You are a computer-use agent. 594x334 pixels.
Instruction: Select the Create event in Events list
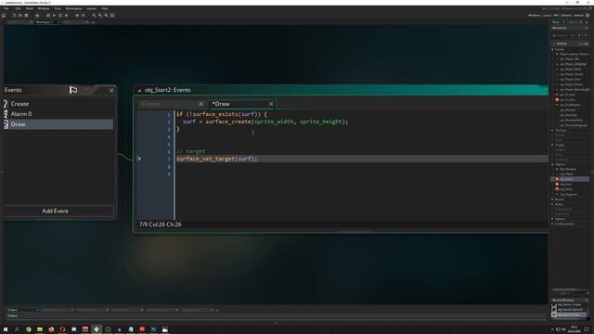click(58, 104)
